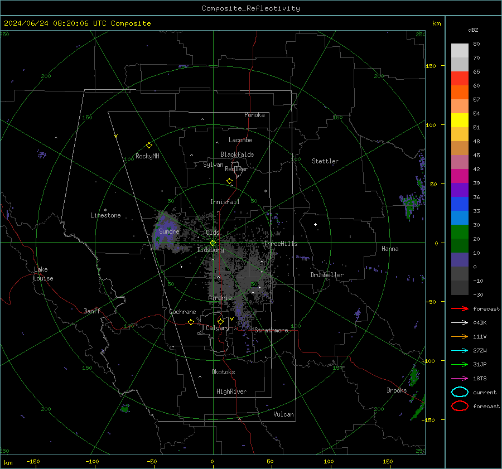
Task: Select the Blackfalds label on the map
Action: point(237,154)
